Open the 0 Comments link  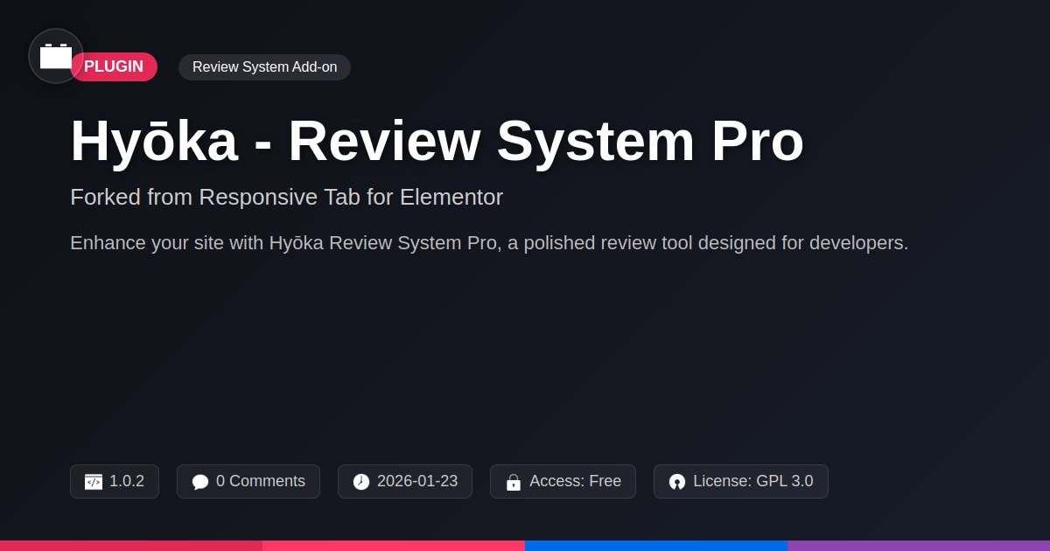(x=261, y=481)
